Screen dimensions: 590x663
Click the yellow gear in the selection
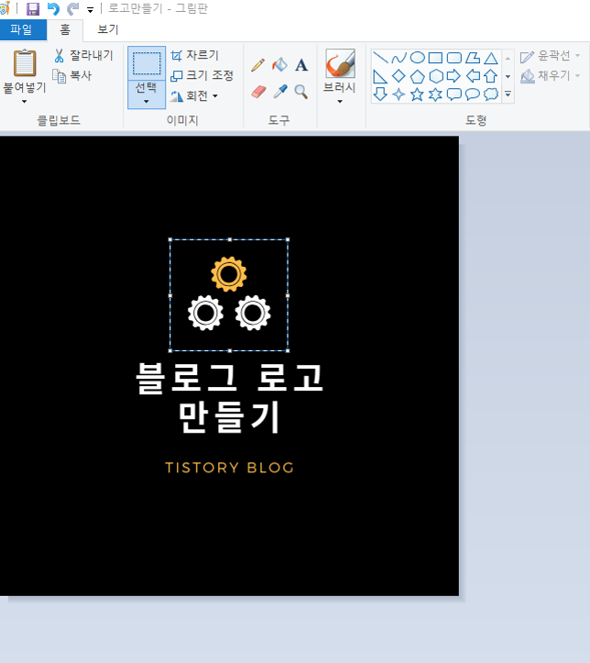pos(229,274)
